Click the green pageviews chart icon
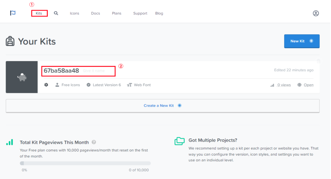 [x=10, y=142]
